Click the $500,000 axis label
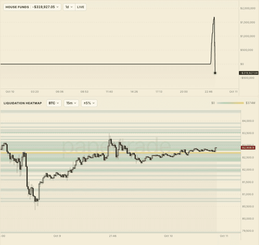Image resolution: width=259 pixels, height=245 pixels. (247, 50)
